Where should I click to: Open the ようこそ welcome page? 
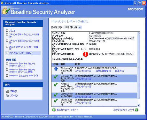click(12, 31)
